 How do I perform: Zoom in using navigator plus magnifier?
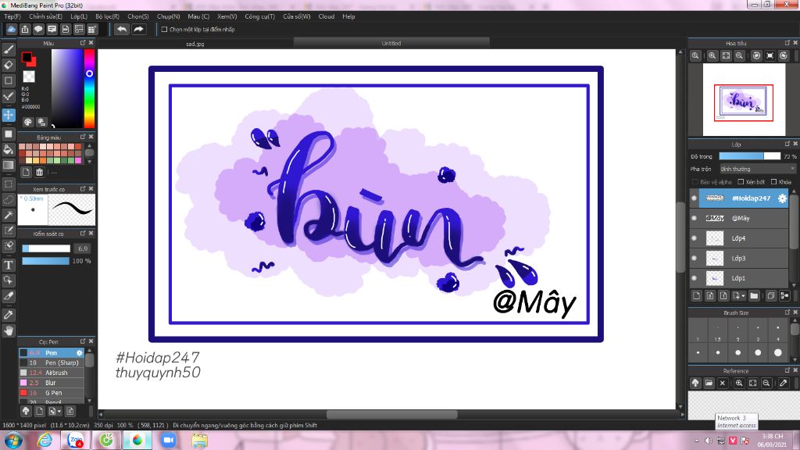click(712, 55)
